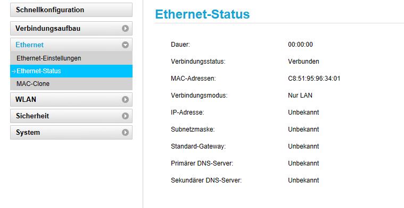The width and height of the screenshot is (404, 208).
Task: Expand the Sicherheit arrow icon
Action: [x=125, y=116]
